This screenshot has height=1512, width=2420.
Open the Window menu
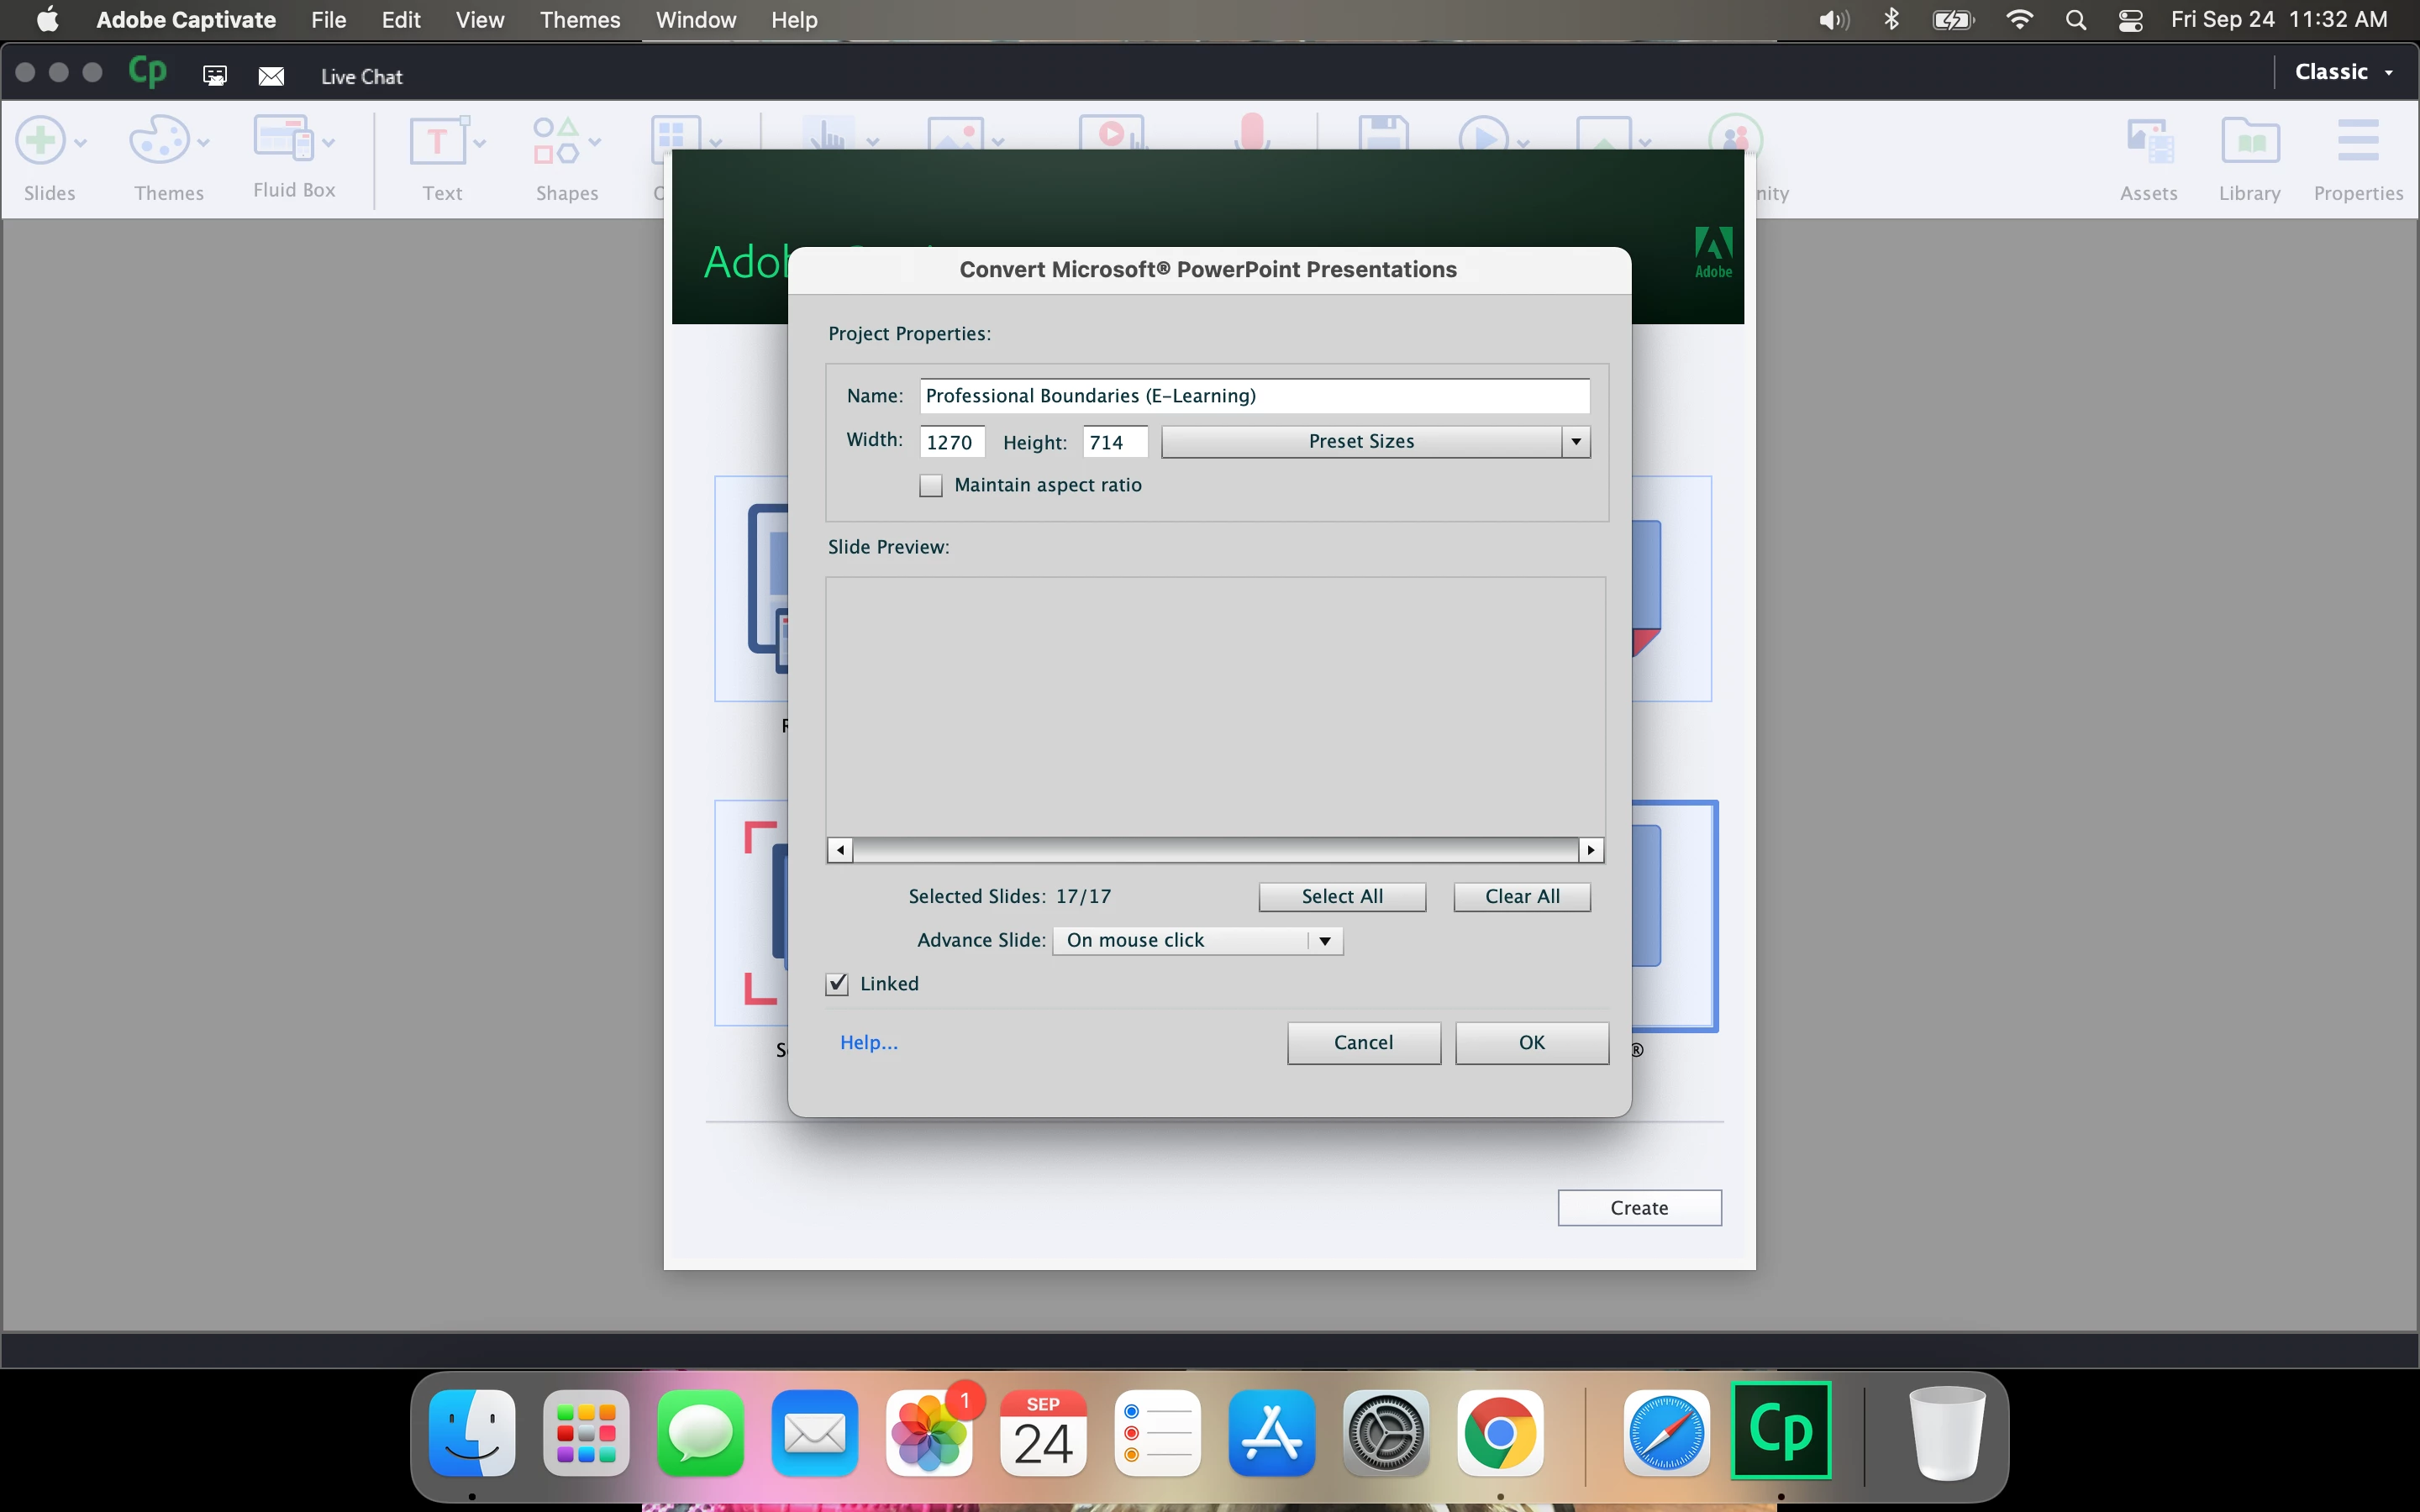pos(695,20)
